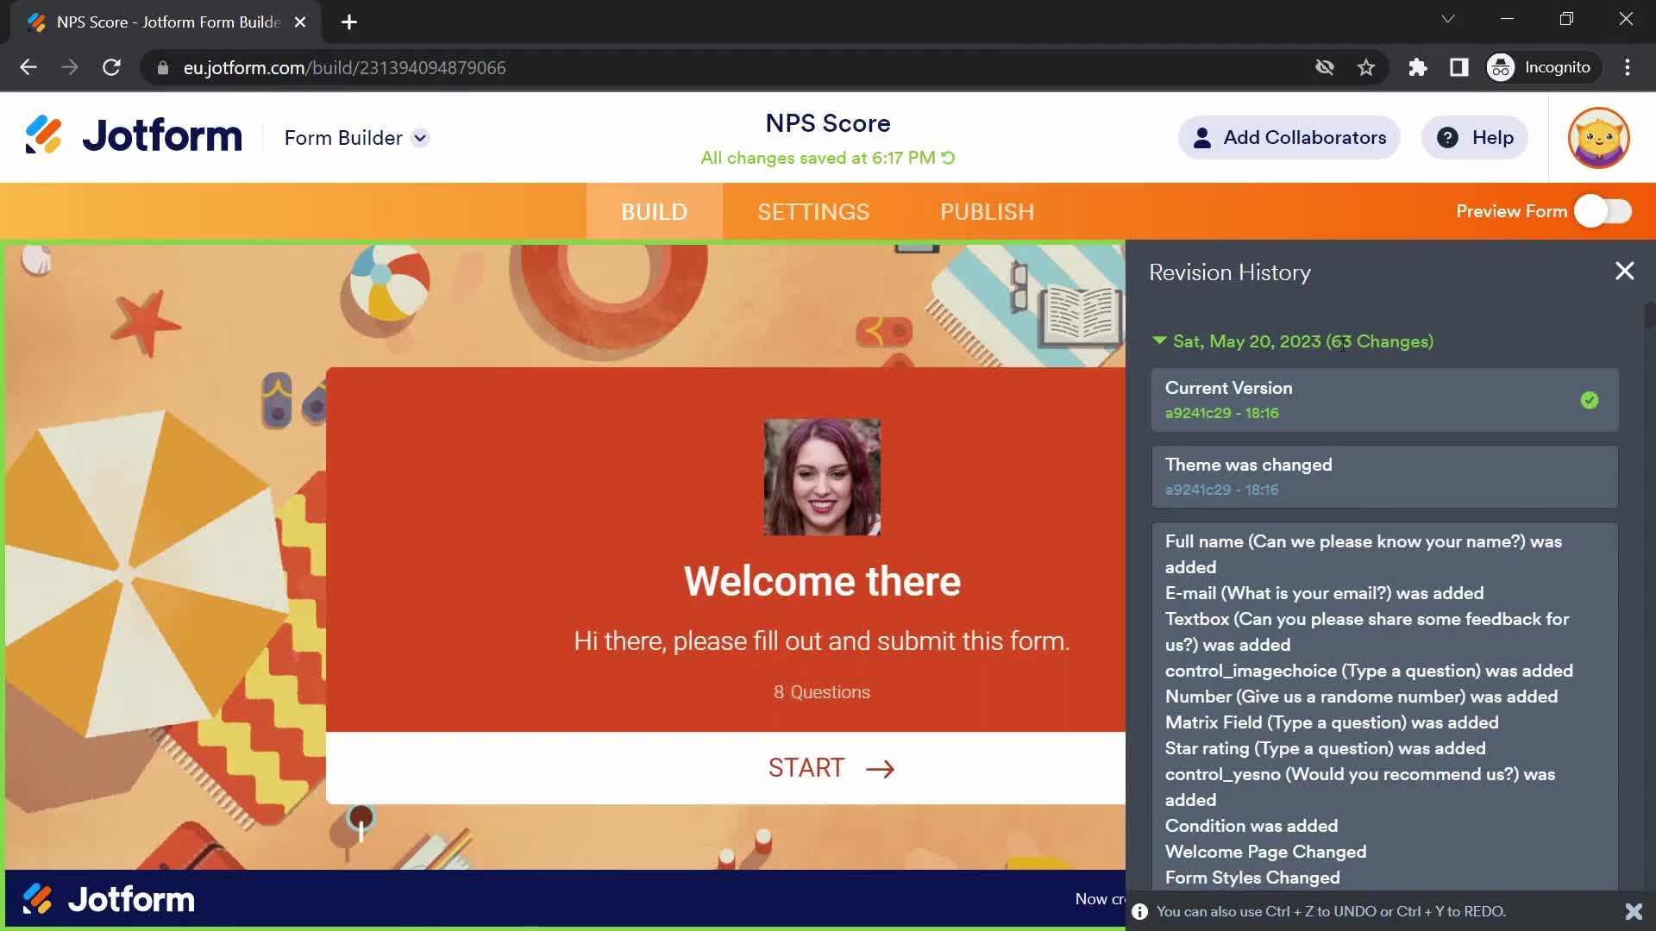This screenshot has width=1656, height=931.
Task: Scroll down the revision history list
Action: [x=1647, y=682]
